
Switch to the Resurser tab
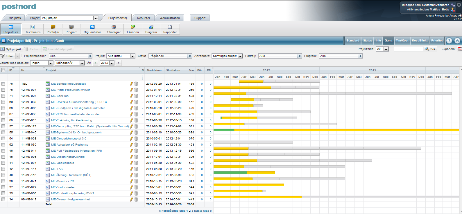click(144, 18)
